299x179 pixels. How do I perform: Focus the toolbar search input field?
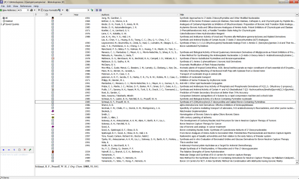(x=78, y=10)
